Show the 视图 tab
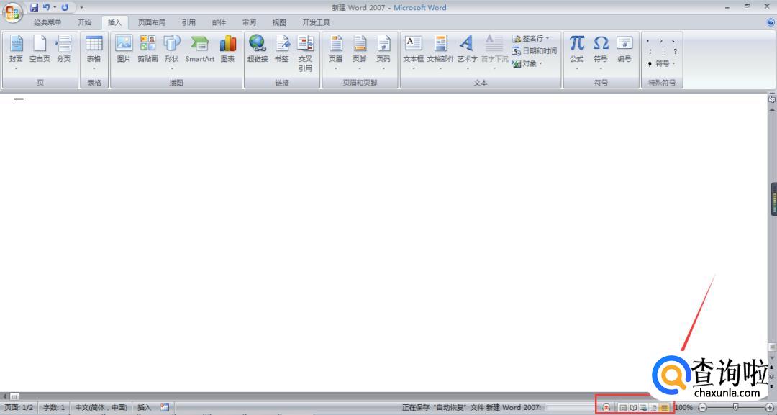The image size is (777, 415). click(x=279, y=23)
